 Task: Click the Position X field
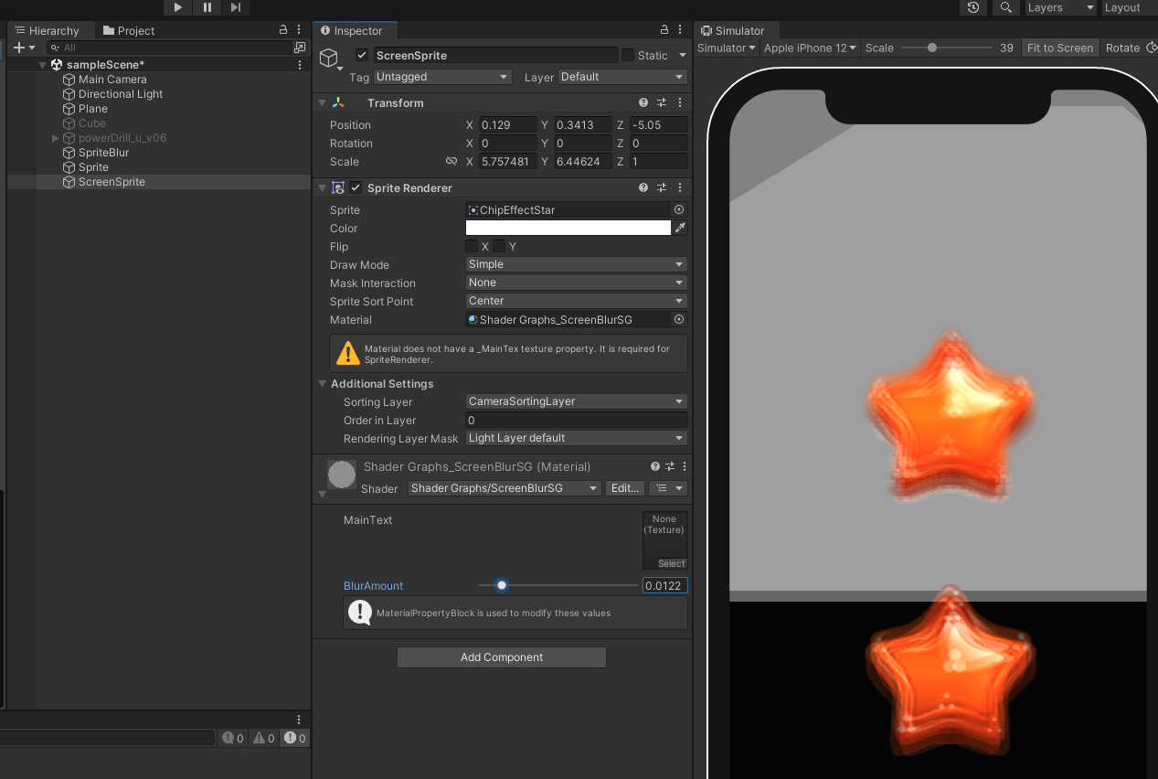pyautogui.click(x=507, y=124)
